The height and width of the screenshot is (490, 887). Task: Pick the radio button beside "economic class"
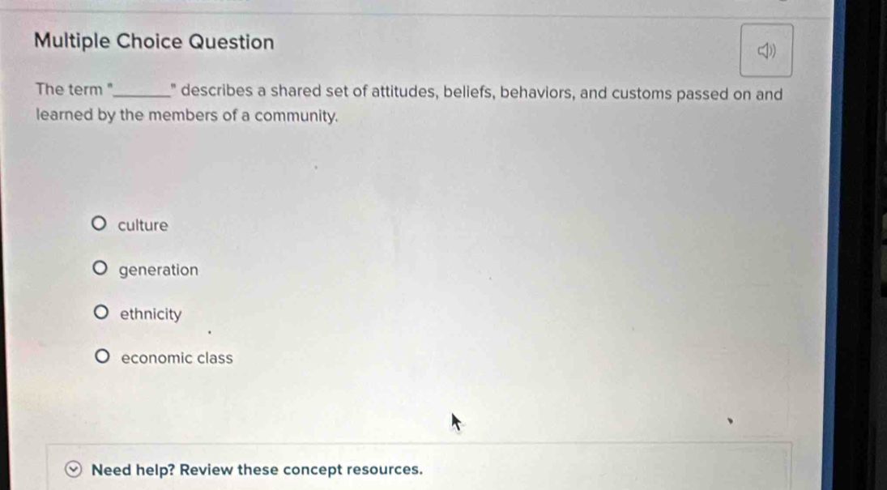(102, 356)
